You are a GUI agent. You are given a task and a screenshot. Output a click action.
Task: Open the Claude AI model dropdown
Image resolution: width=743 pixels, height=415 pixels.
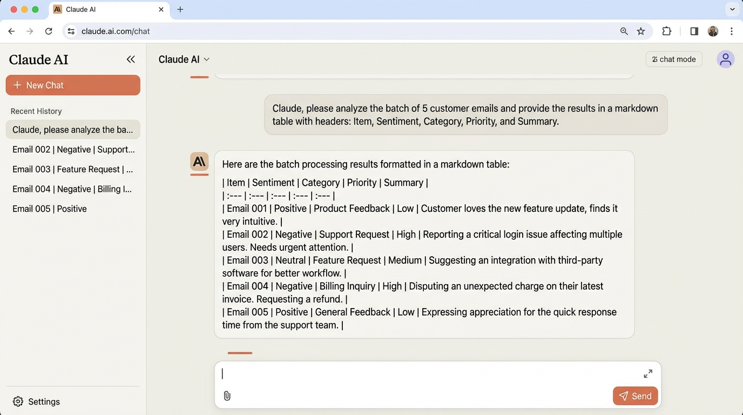pyautogui.click(x=184, y=59)
